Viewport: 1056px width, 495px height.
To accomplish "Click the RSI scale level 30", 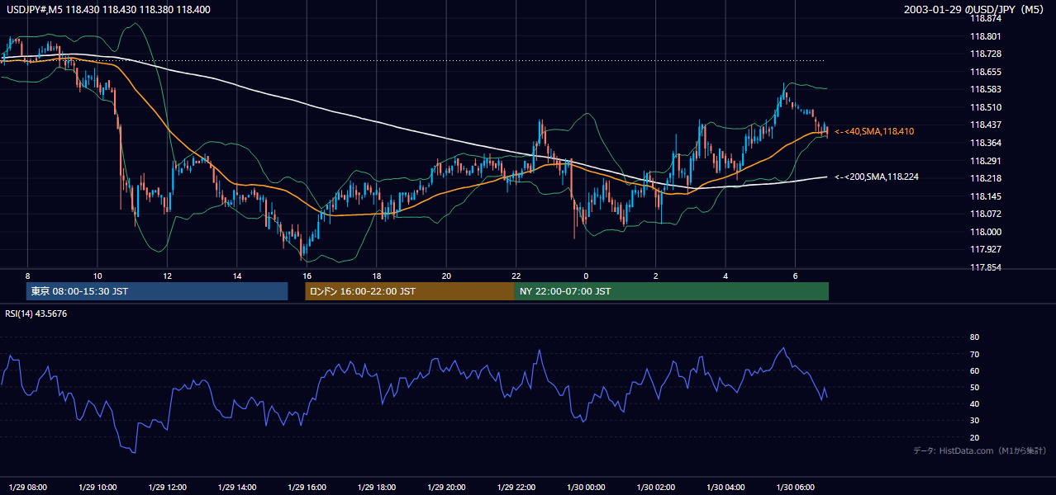I will coord(975,421).
